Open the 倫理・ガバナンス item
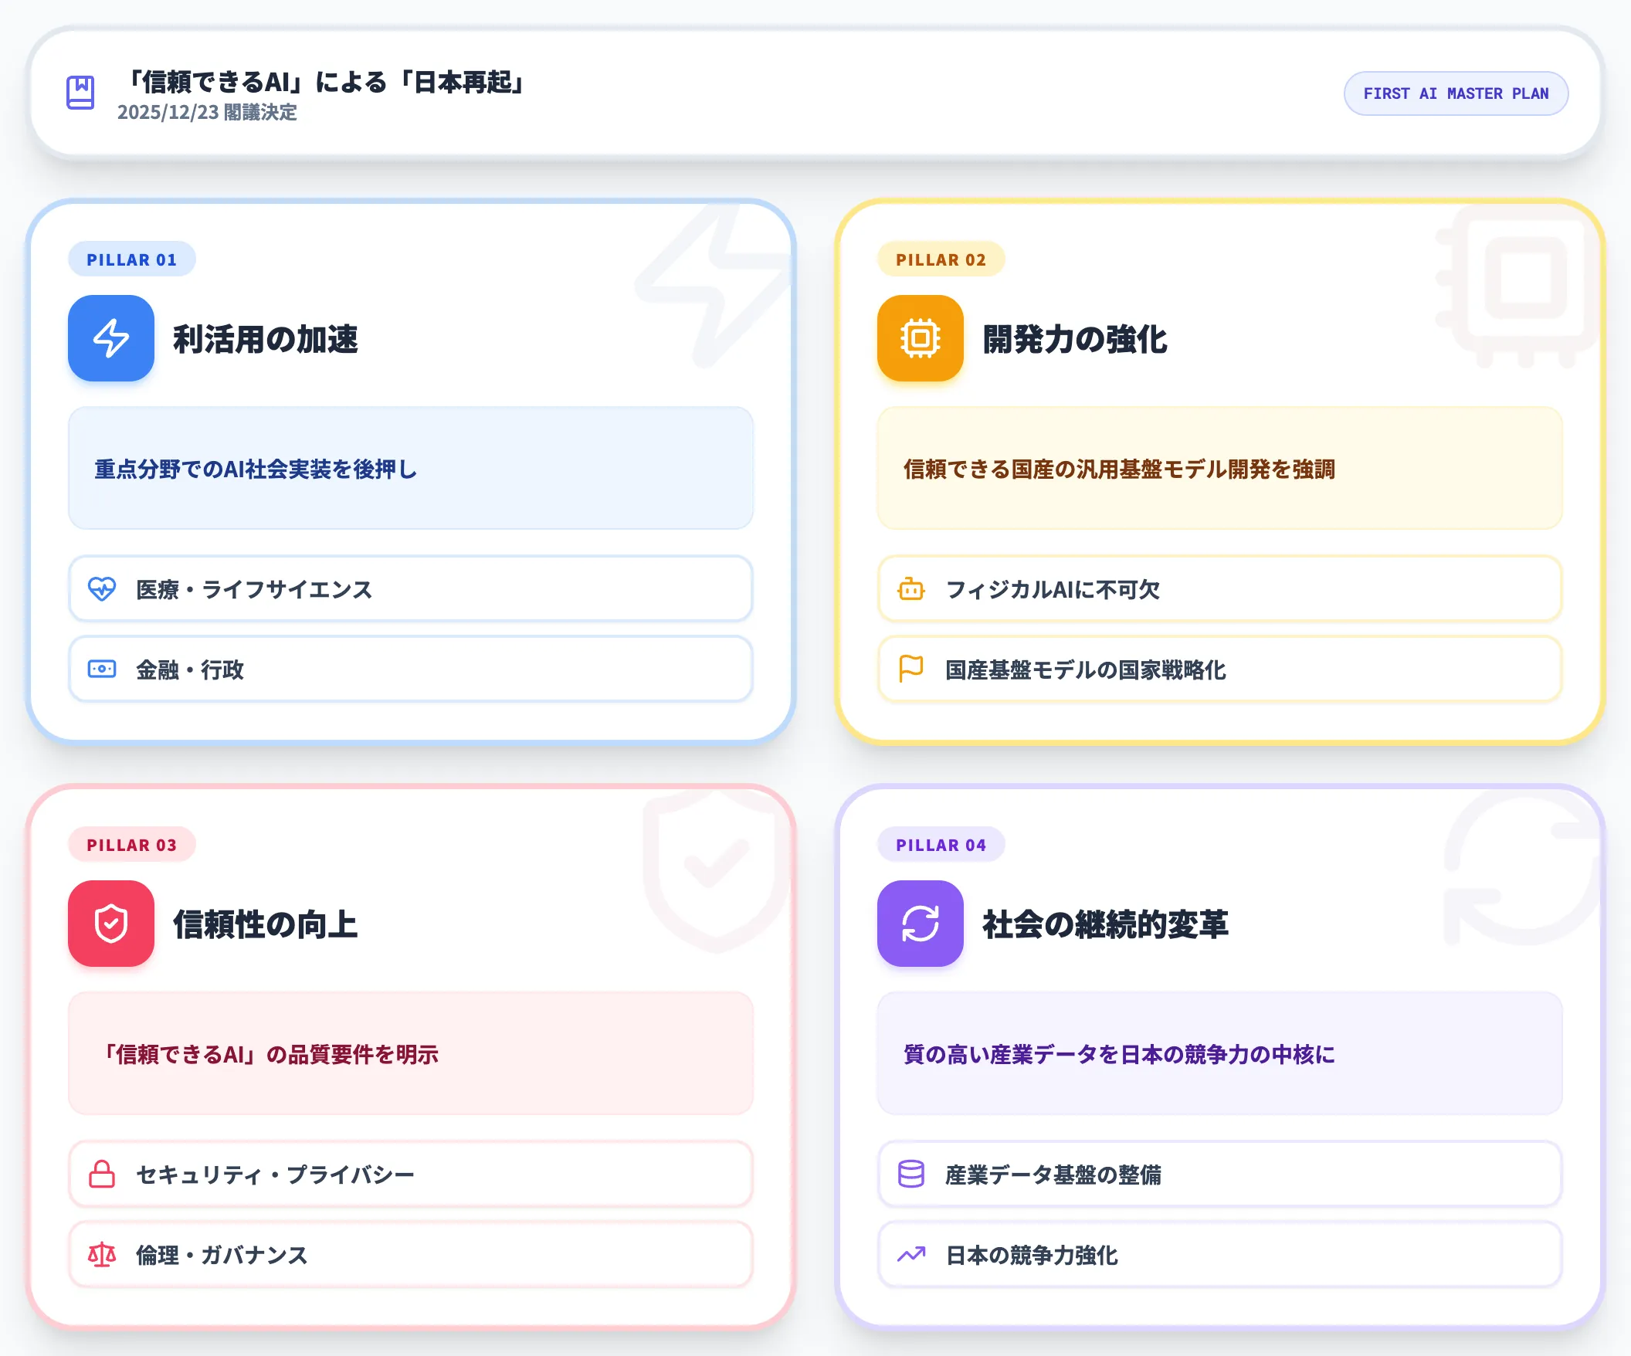 (x=411, y=1254)
